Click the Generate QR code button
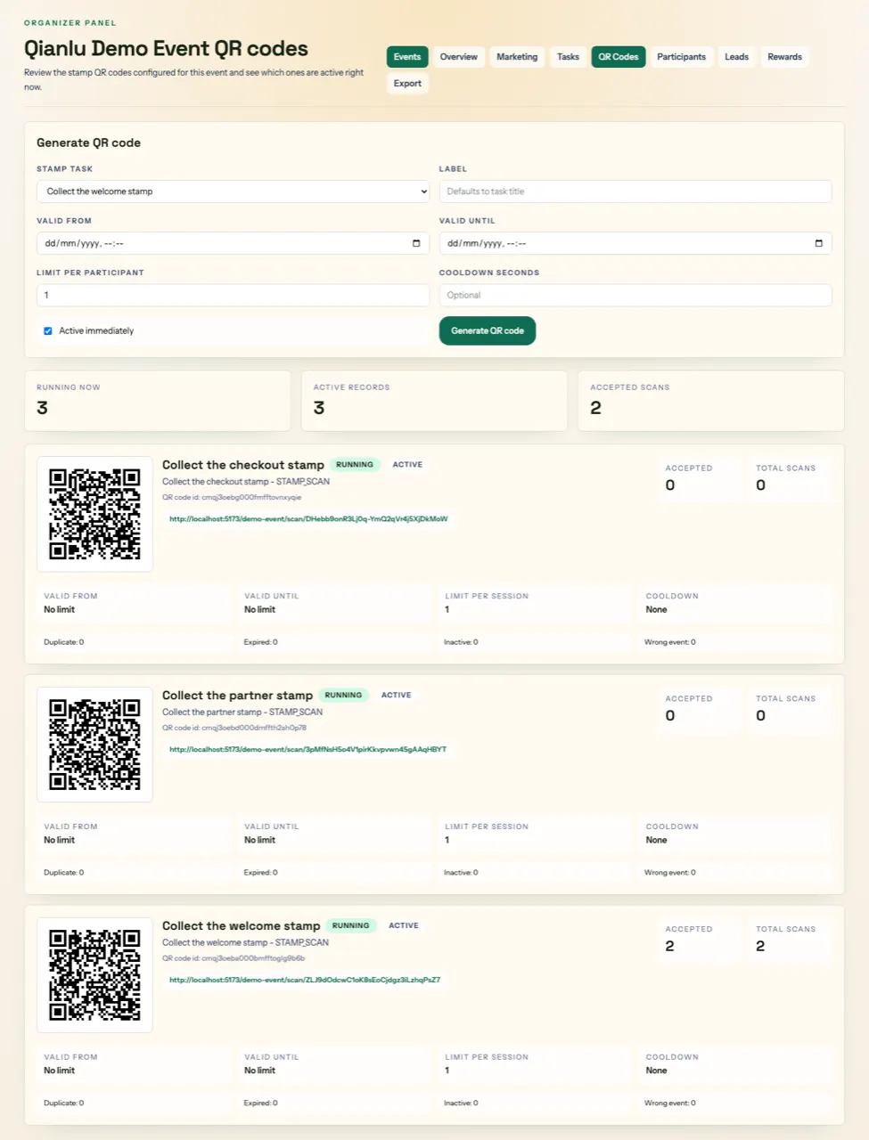Screen dimensions: 869x1140 [x=488, y=330]
